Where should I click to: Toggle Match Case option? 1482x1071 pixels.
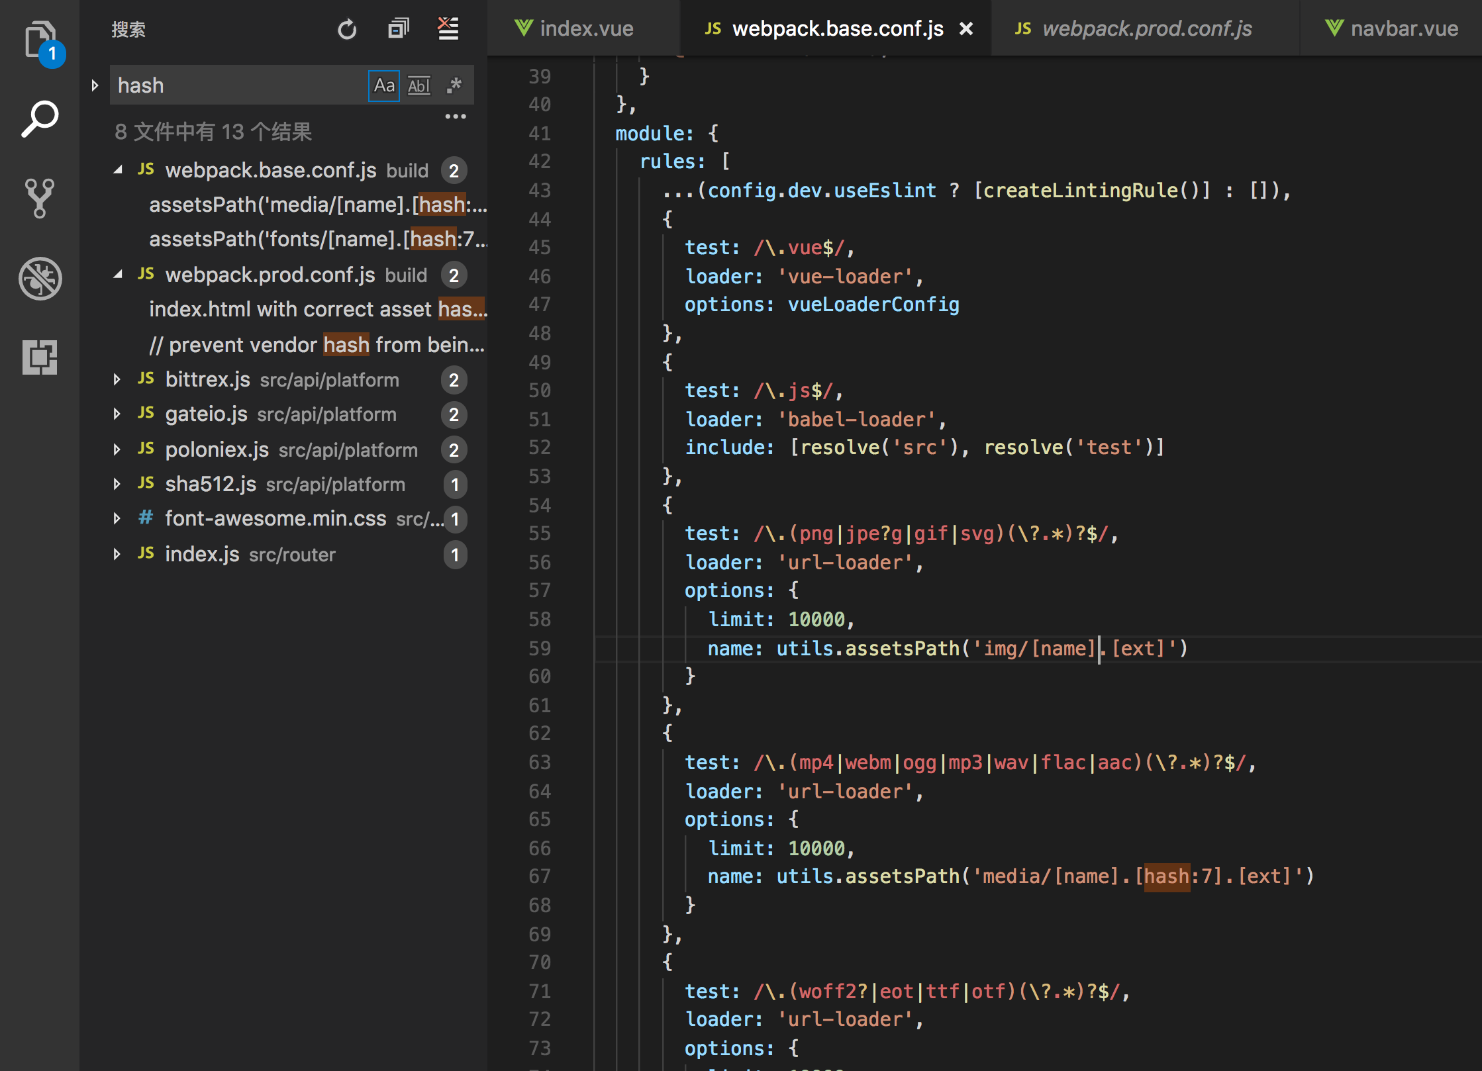[x=384, y=85]
